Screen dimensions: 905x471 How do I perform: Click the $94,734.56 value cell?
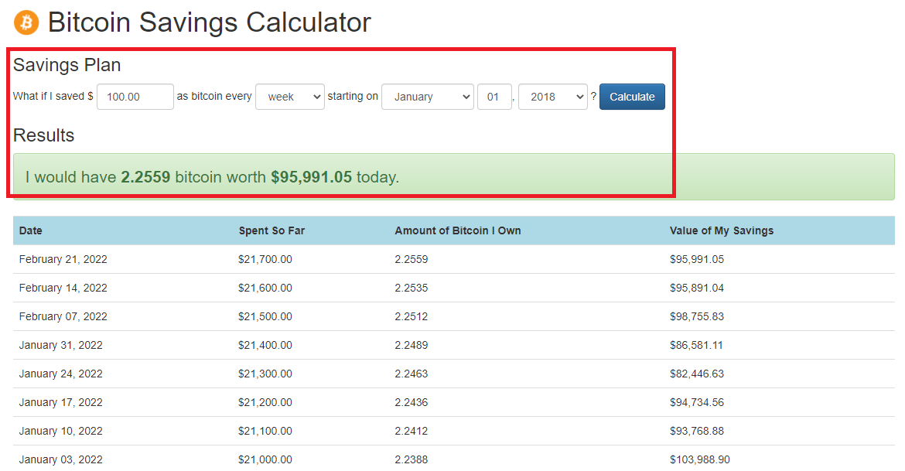coord(697,401)
